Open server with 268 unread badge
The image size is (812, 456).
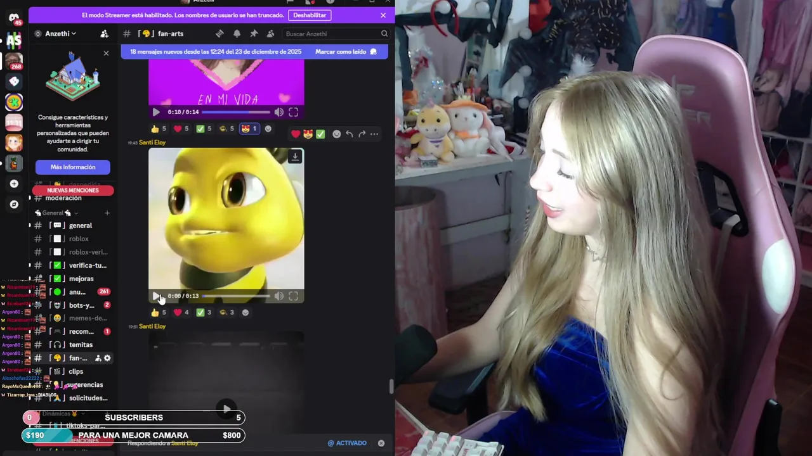click(14, 61)
